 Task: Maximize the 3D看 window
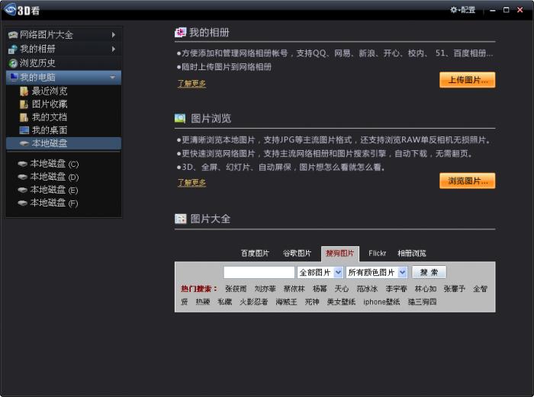point(506,10)
